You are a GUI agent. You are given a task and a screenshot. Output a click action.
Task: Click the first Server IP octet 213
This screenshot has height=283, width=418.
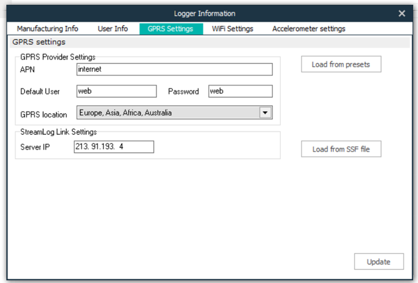point(81,147)
